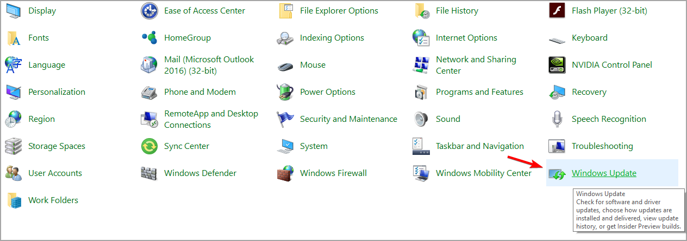The width and height of the screenshot is (687, 241).
Task: Click the Fonts folder icon
Action: click(x=14, y=38)
